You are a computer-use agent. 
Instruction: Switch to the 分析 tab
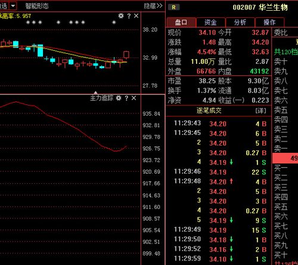click(x=240, y=22)
